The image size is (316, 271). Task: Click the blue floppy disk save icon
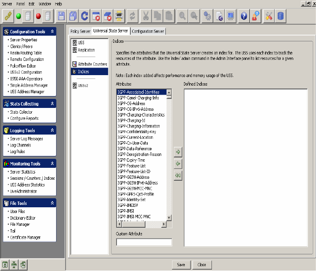(x=61, y=16)
